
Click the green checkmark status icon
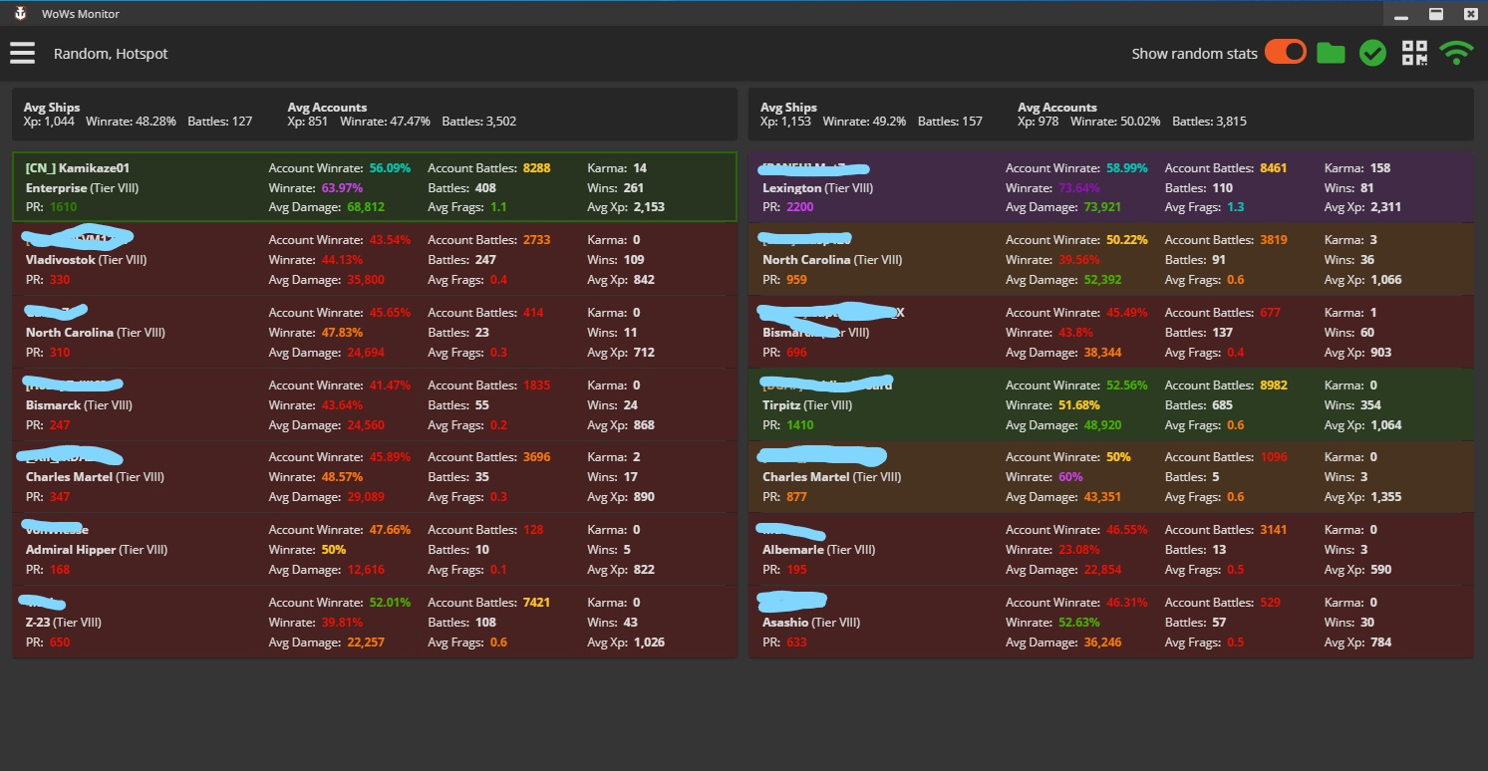click(x=1372, y=54)
